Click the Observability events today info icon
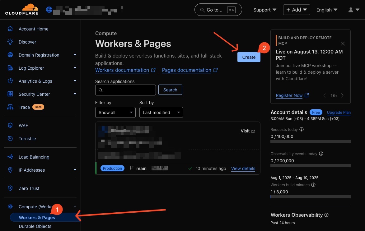 (x=321, y=154)
